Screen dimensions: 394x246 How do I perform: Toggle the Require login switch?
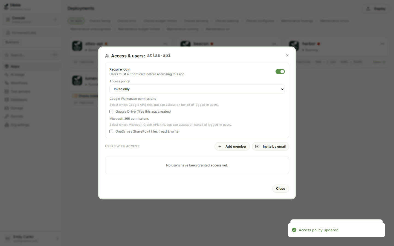280,72
